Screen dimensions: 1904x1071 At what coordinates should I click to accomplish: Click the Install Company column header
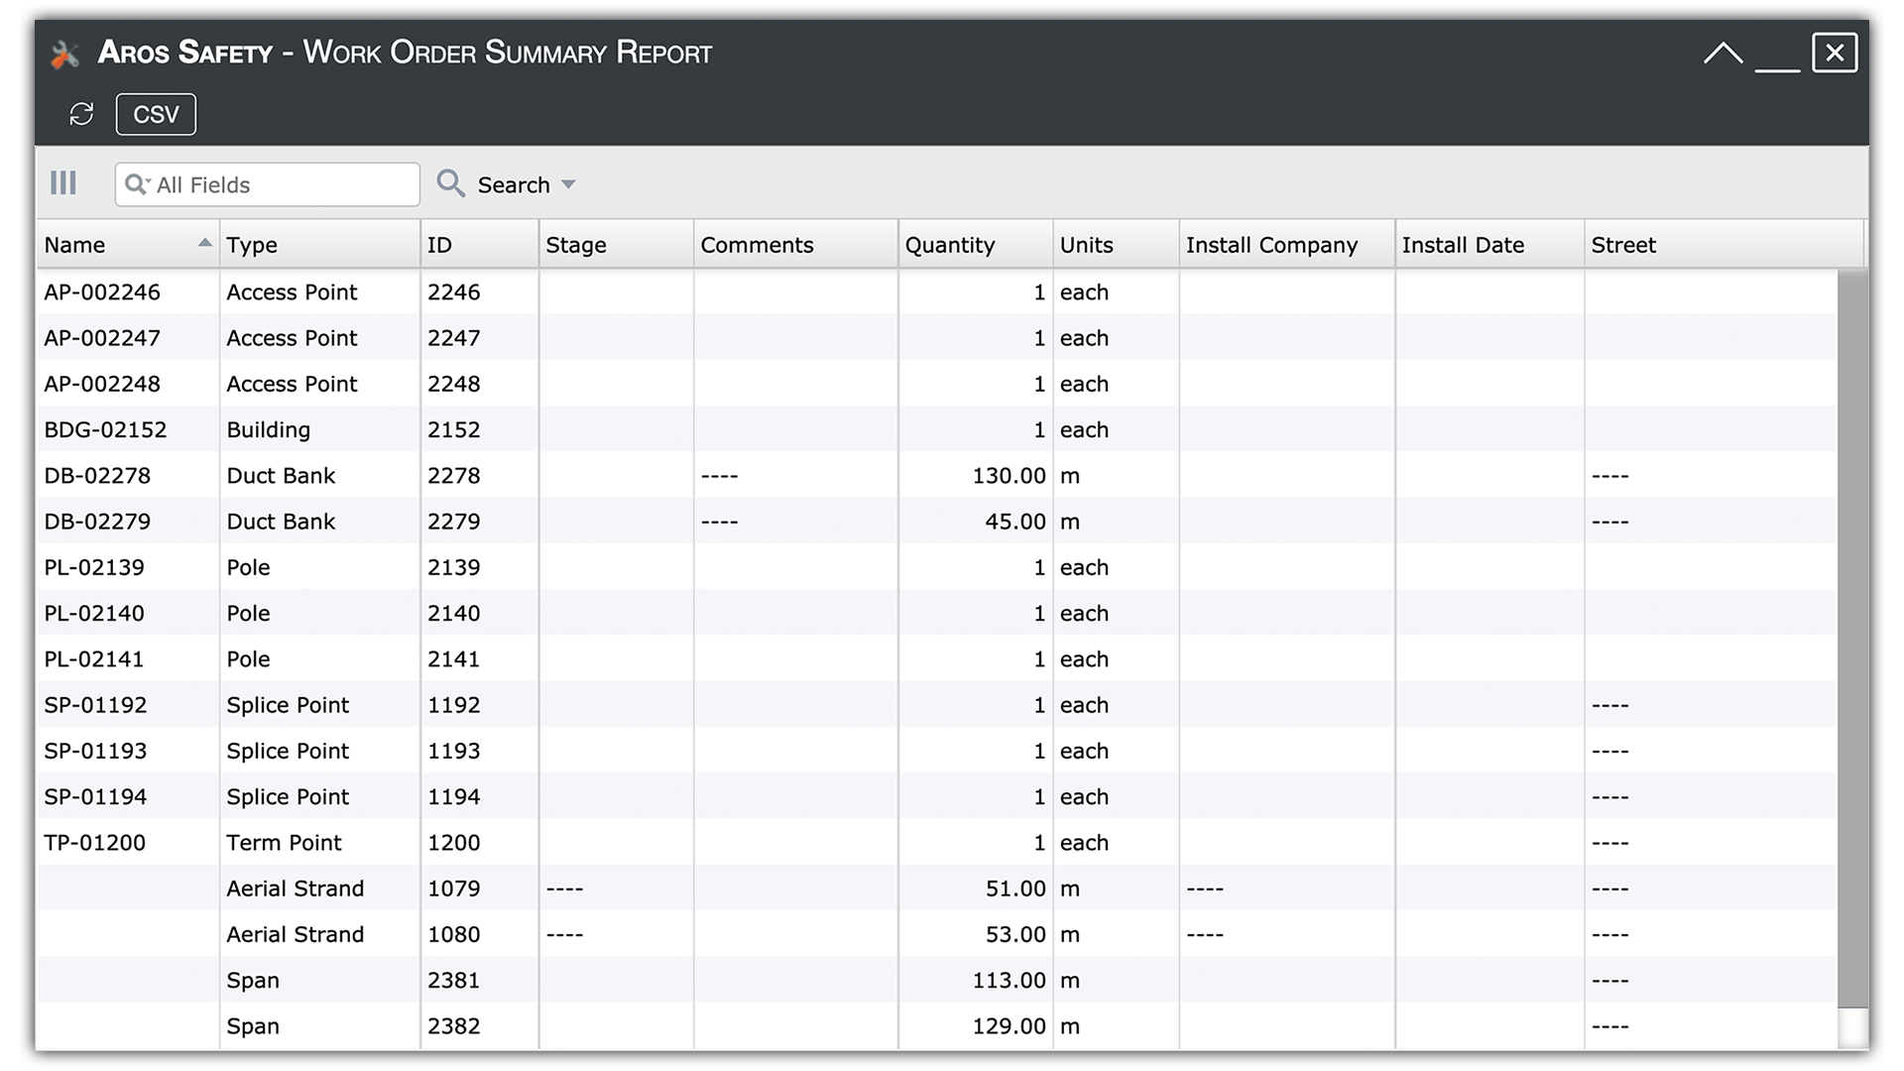coord(1287,245)
